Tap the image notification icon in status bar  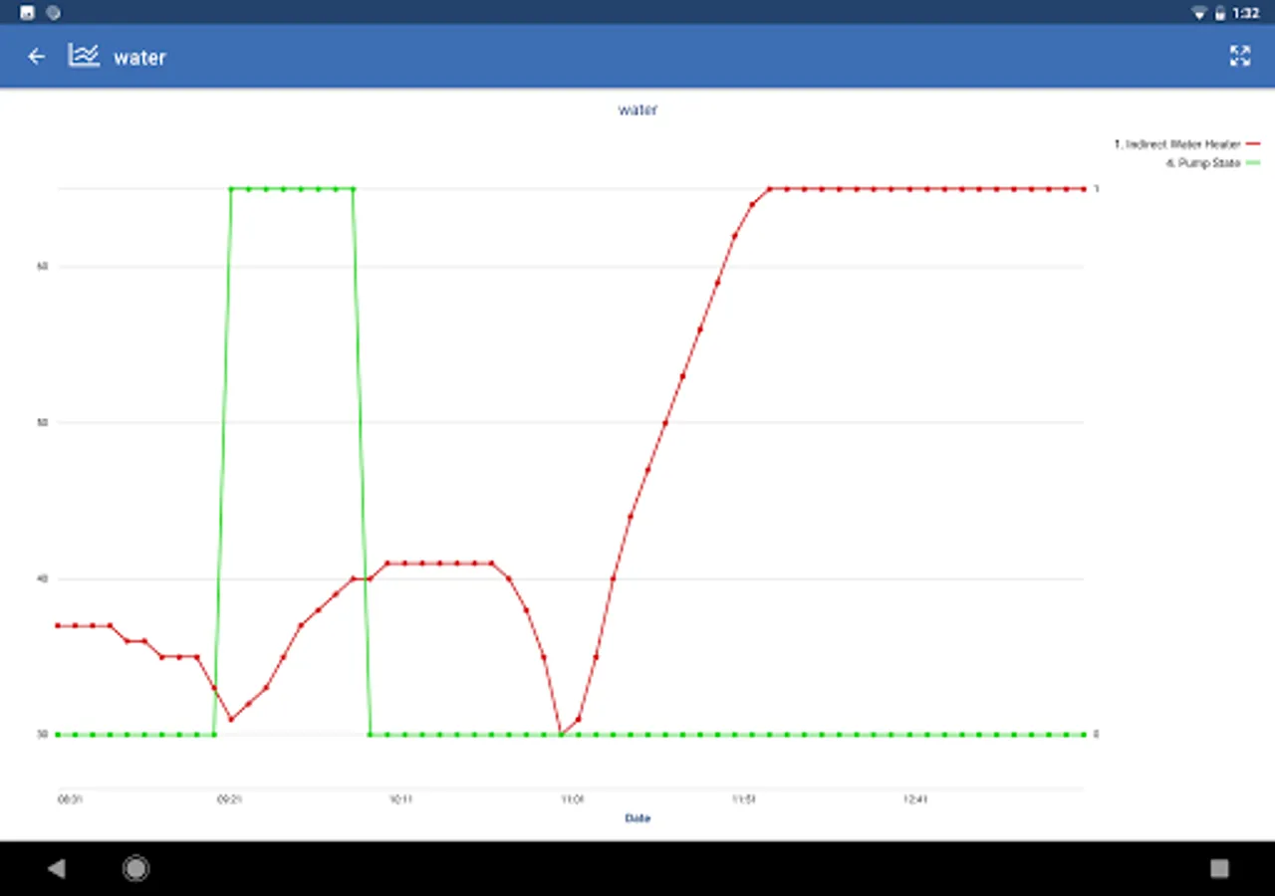(27, 13)
